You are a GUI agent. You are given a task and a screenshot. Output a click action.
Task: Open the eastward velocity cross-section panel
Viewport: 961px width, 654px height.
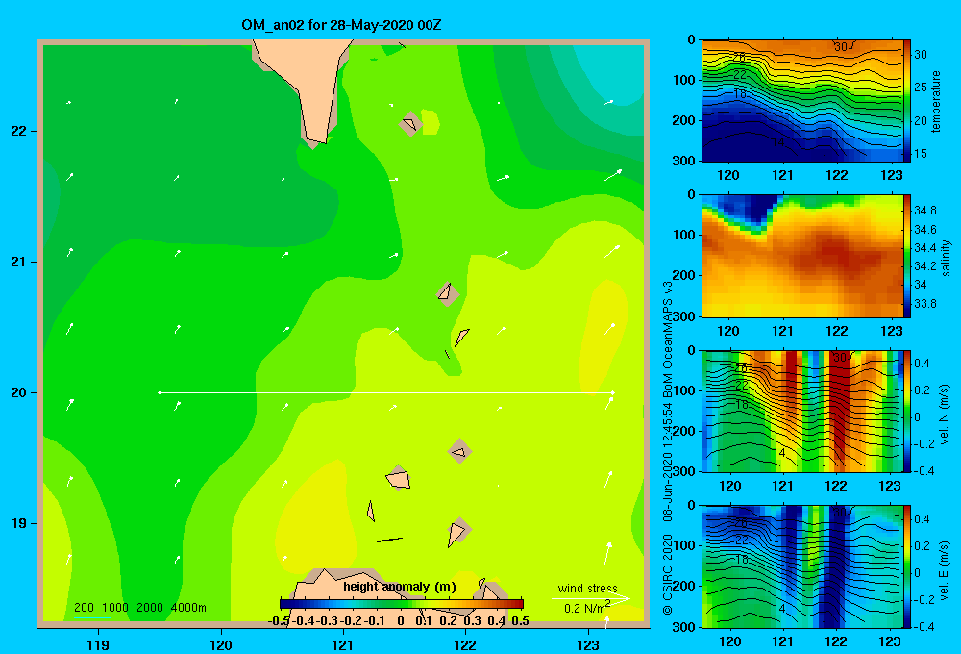click(802, 566)
